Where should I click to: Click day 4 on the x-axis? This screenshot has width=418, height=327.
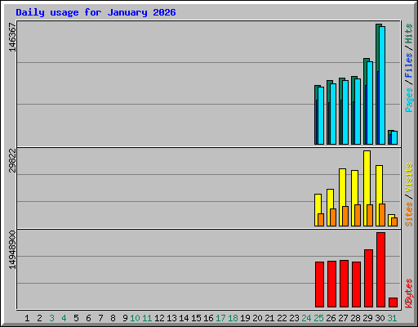tap(64, 318)
